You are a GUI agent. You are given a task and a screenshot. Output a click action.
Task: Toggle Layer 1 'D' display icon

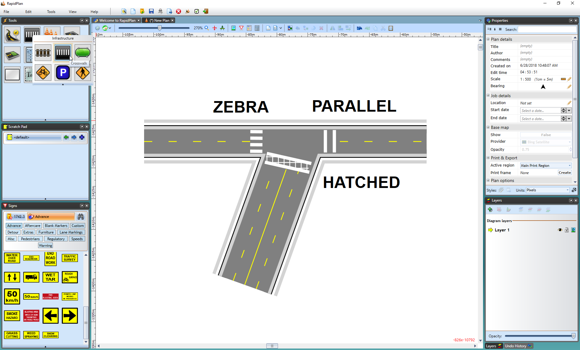pyautogui.click(x=573, y=230)
